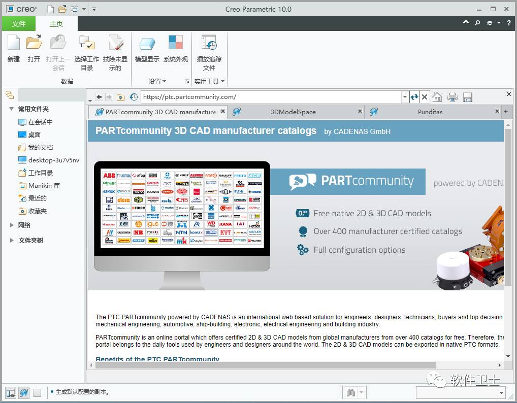Open 模型显示 settings

[x=147, y=49]
